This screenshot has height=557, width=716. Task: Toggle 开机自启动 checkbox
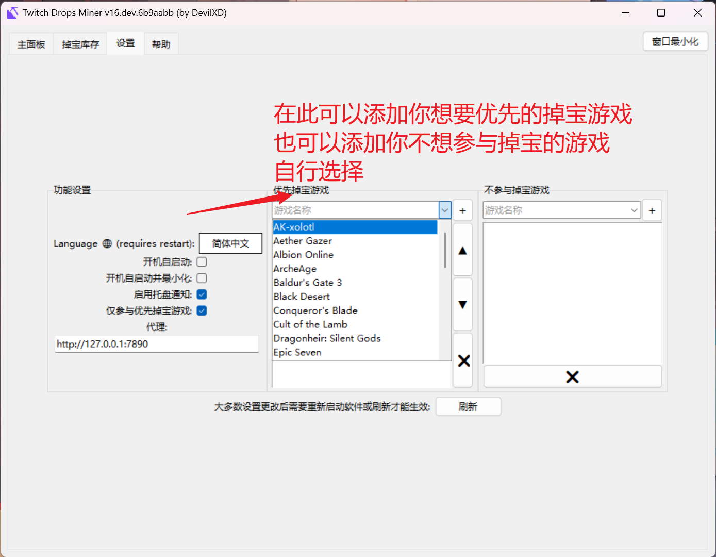pyautogui.click(x=202, y=262)
